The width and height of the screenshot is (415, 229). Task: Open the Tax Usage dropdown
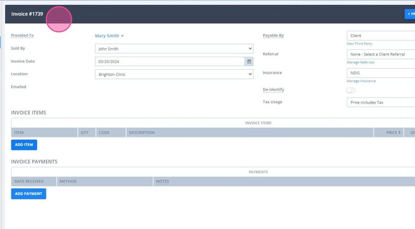(381, 102)
